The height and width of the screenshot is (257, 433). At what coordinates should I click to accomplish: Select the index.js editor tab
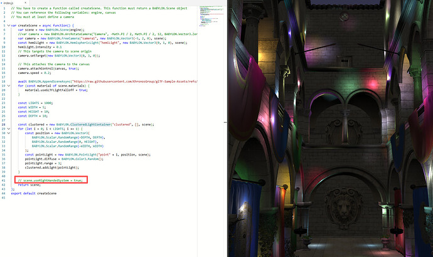coord(14,3)
